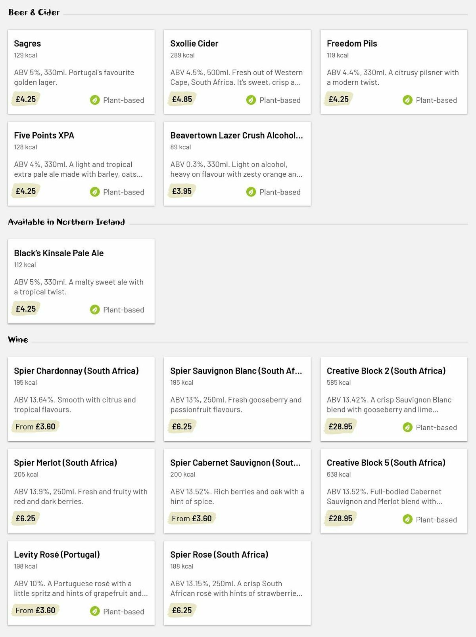This screenshot has width=476, height=637.
Task: Open the Available in Northern Ireland section
Action: coord(67,222)
